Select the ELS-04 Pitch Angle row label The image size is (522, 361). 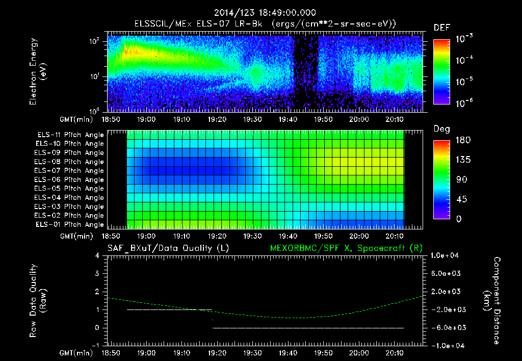69,197
